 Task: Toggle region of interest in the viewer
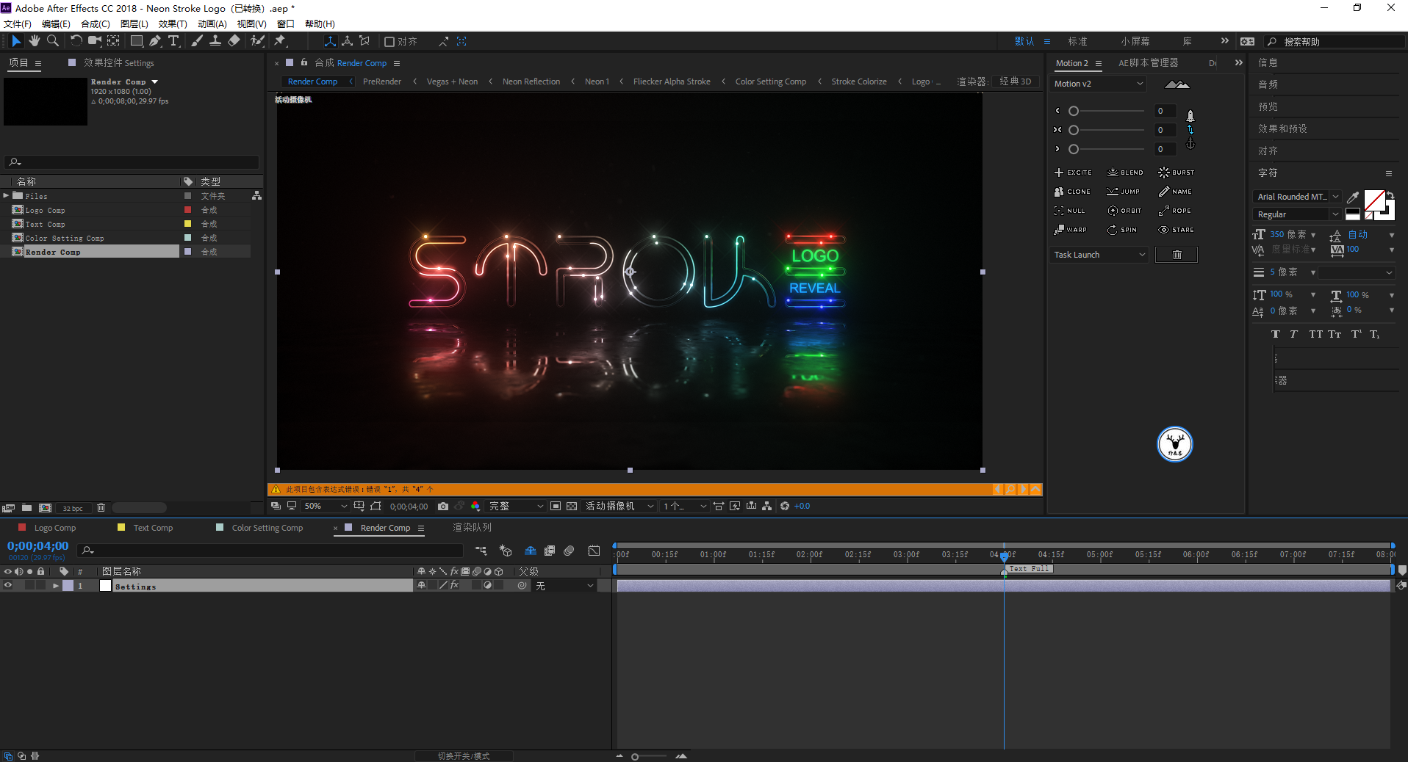[x=556, y=507]
